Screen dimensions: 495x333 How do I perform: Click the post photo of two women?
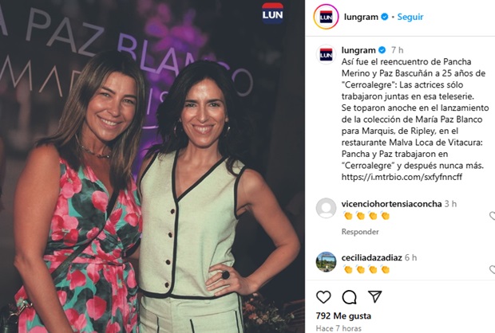(x=152, y=166)
